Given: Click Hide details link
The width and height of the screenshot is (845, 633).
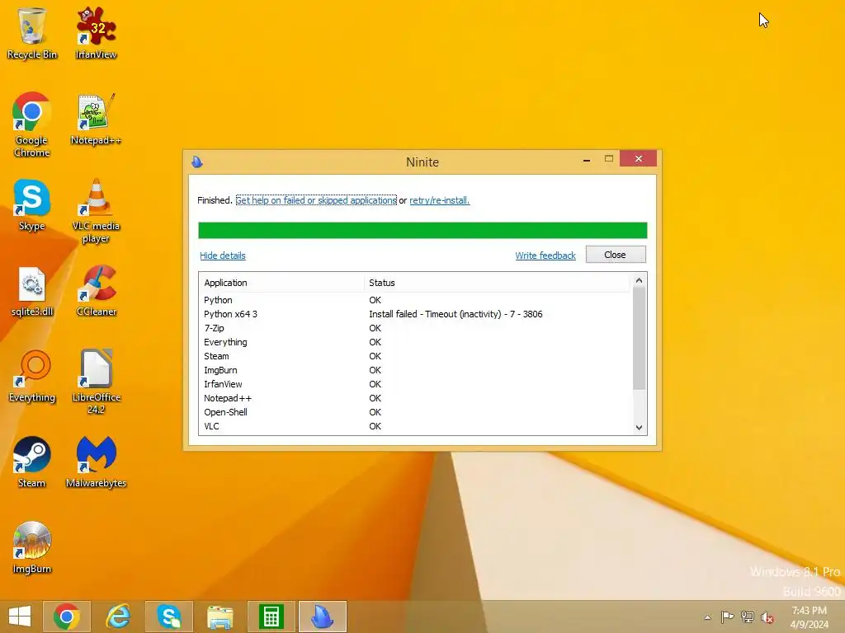Looking at the screenshot, I should click(x=223, y=256).
